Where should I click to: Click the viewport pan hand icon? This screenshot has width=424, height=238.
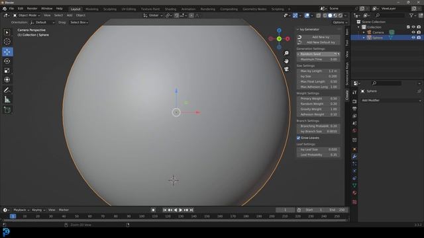[x=286, y=61]
